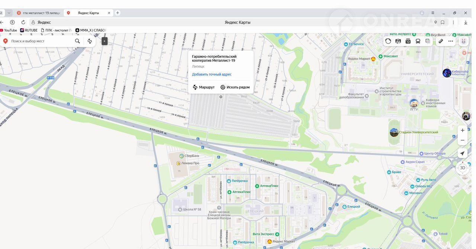
Task: Open the three-dots more menu in map toolbar
Action: coord(451,41)
